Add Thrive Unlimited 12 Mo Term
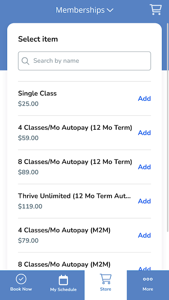 point(145,201)
